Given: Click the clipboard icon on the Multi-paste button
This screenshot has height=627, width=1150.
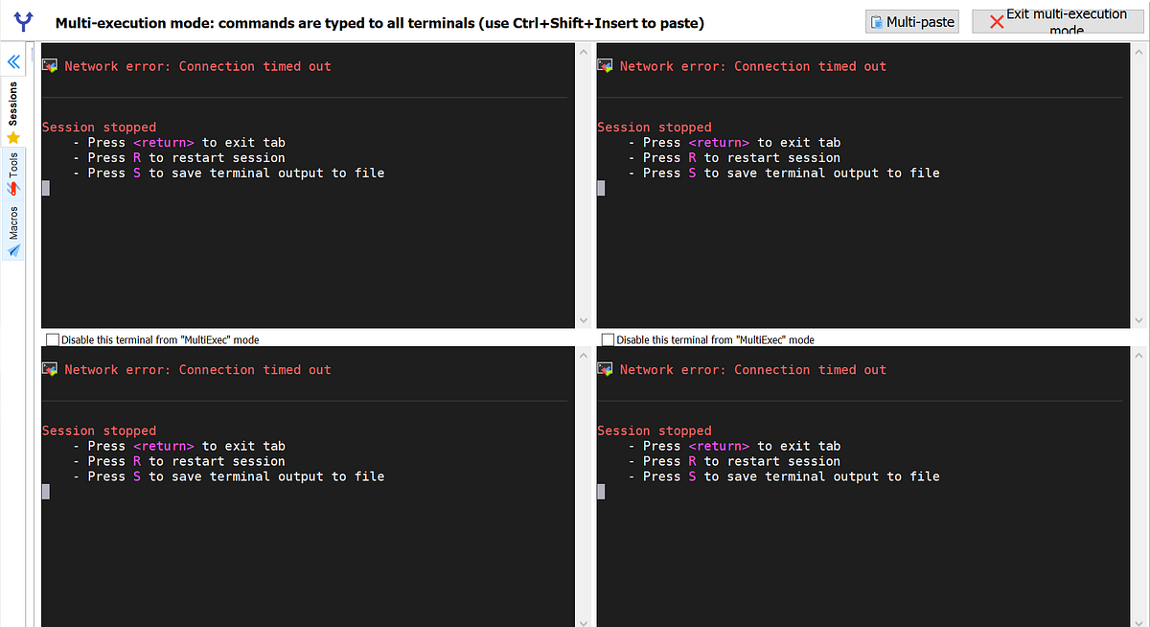Looking at the screenshot, I should (x=876, y=21).
